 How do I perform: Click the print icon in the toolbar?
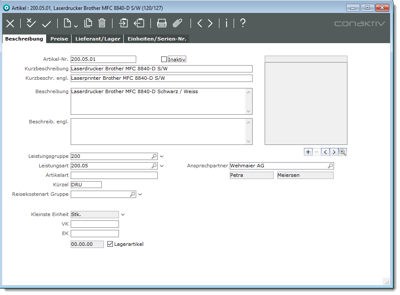pyautogui.click(x=162, y=23)
